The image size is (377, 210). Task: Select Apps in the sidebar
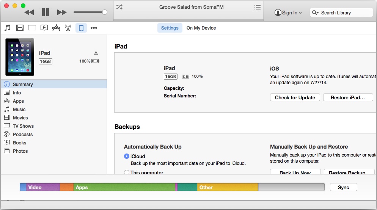click(x=54, y=101)
